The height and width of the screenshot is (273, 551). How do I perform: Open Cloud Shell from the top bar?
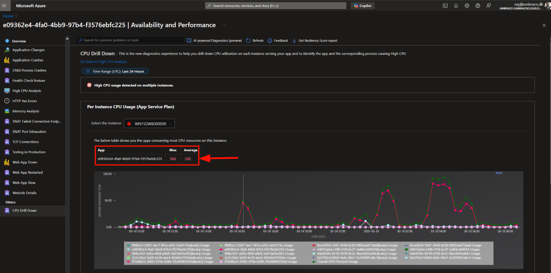(x=445, y=6)
